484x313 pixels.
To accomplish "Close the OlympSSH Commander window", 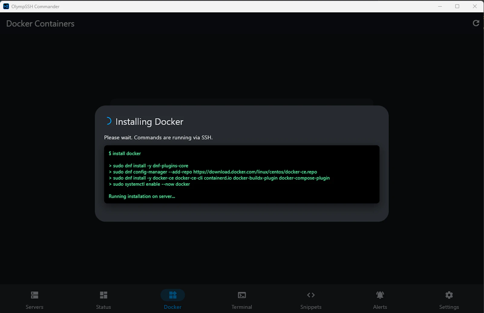I will click(475, 6).
